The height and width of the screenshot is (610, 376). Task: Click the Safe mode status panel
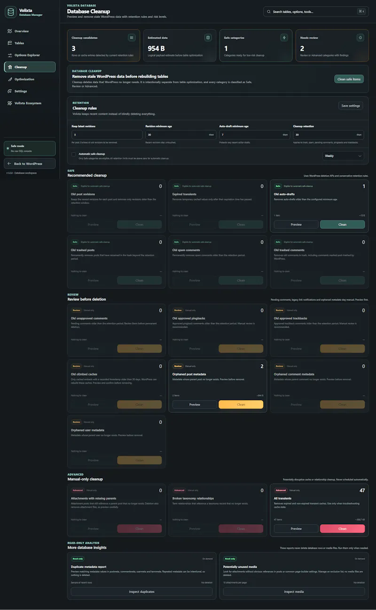(x=30, y=148)
